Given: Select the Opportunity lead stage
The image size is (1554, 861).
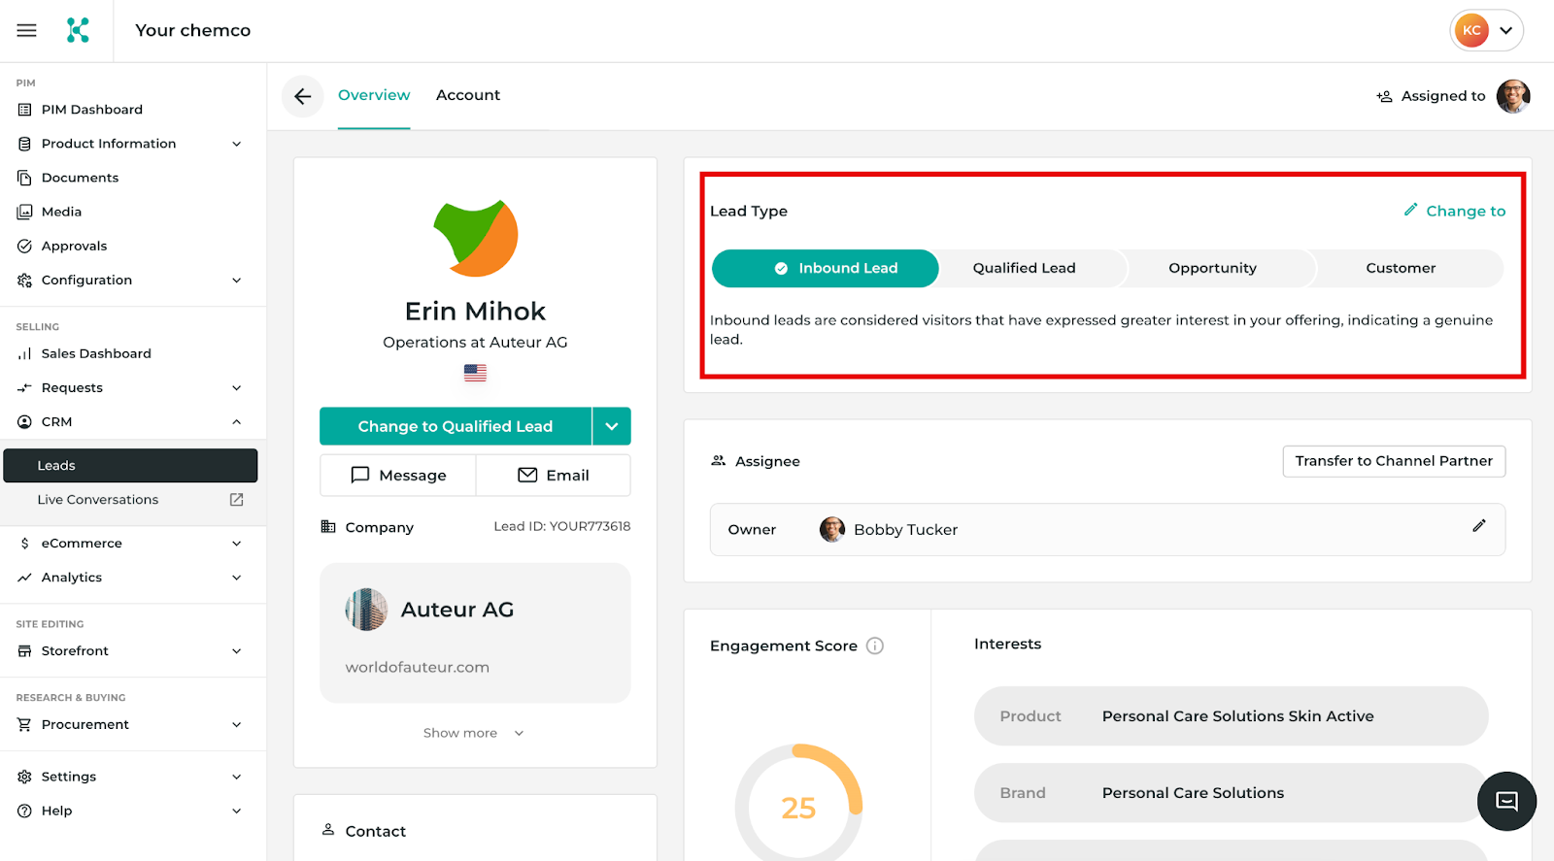Looking at the screenshot, I should (x=1212, y=269).
